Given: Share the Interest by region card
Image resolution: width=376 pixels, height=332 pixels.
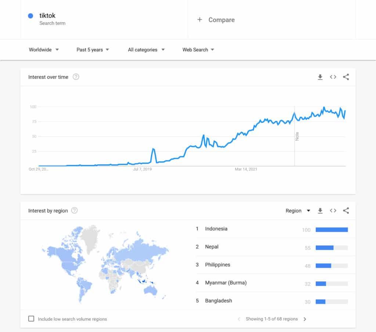Looking at the screenshot, I should pyautogui.click(x=346, y=211).
